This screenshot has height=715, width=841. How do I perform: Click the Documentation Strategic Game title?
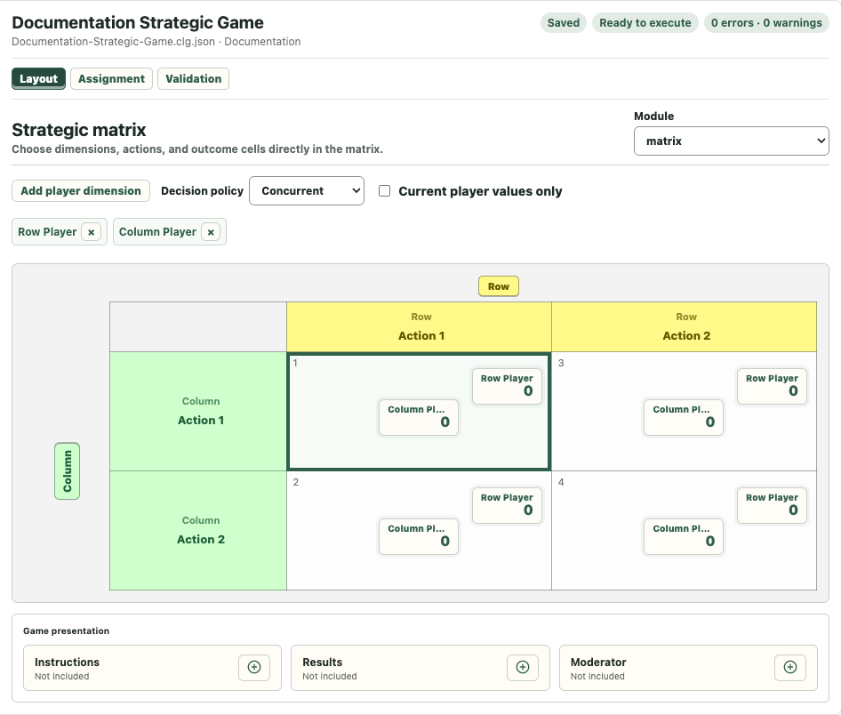tap(138, 23)
